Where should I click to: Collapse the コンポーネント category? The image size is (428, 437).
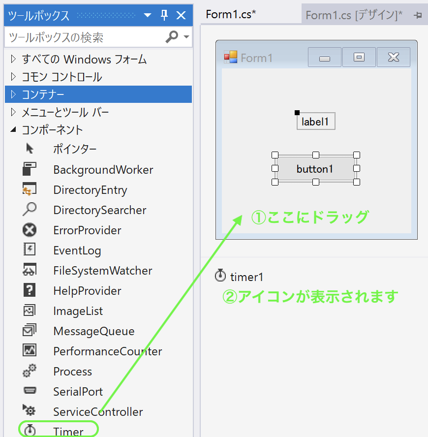(x=13, y=129)
